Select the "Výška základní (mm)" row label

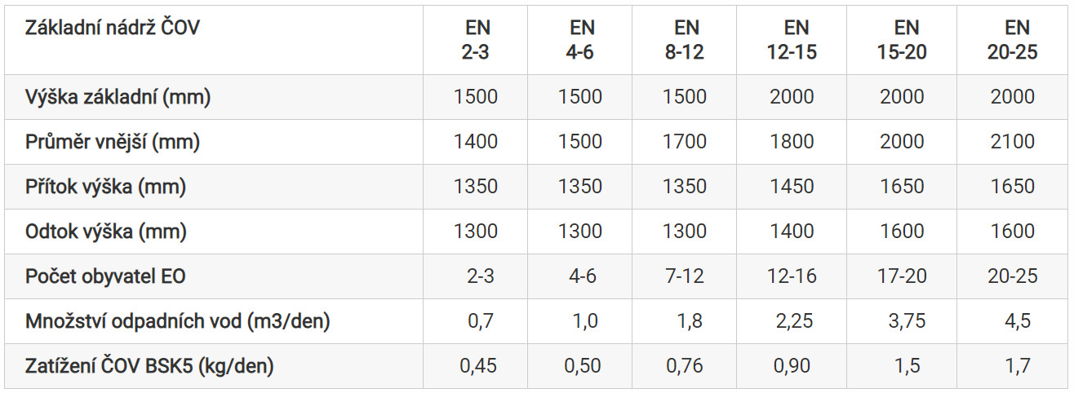[118, 97]
